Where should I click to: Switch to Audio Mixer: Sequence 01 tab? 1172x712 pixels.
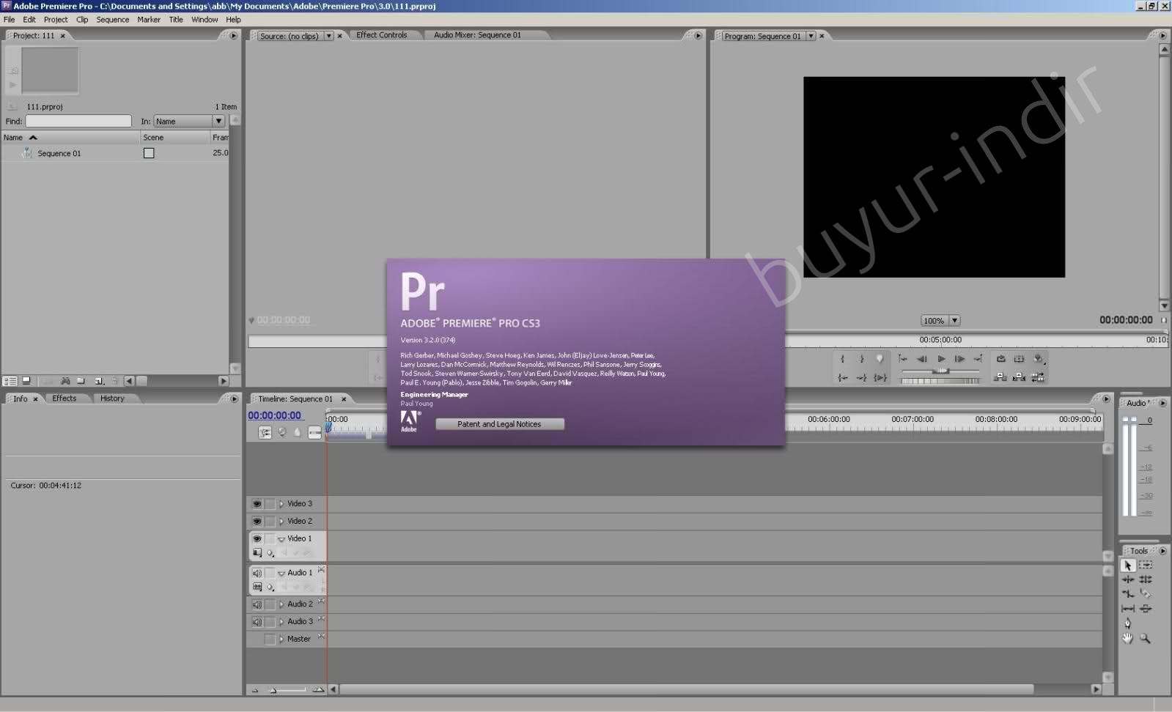pyautogui.click(x=477, y=35)
